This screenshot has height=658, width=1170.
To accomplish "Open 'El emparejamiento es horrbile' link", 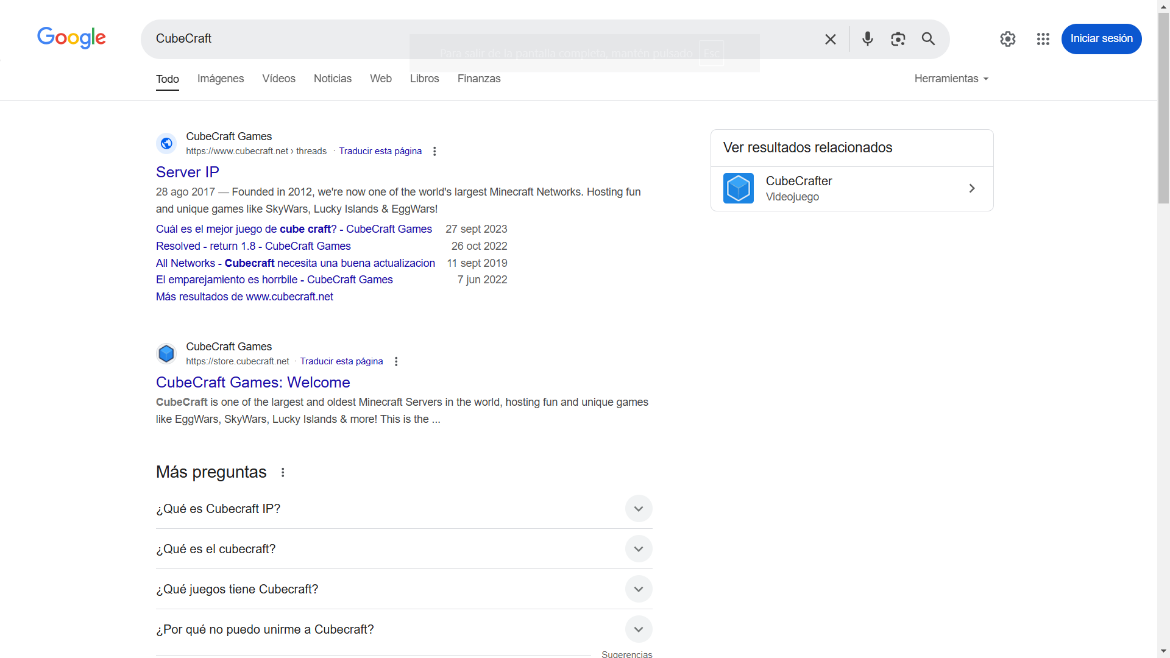I will (274, 280).
